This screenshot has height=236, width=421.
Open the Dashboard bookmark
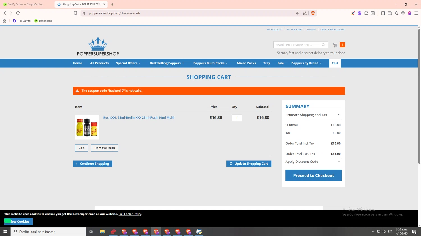43,21
